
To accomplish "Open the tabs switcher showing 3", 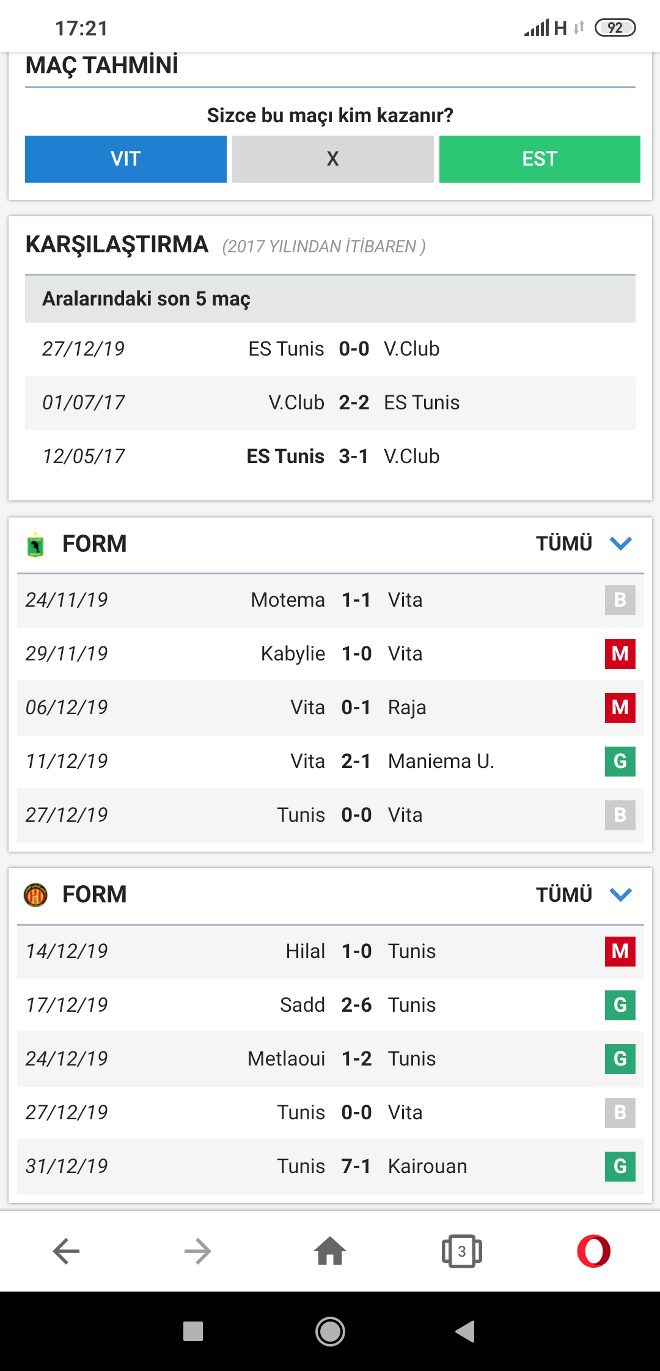I will pos(462,1251).
